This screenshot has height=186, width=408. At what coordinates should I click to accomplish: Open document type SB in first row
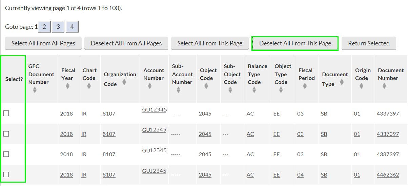coord(324,114)
